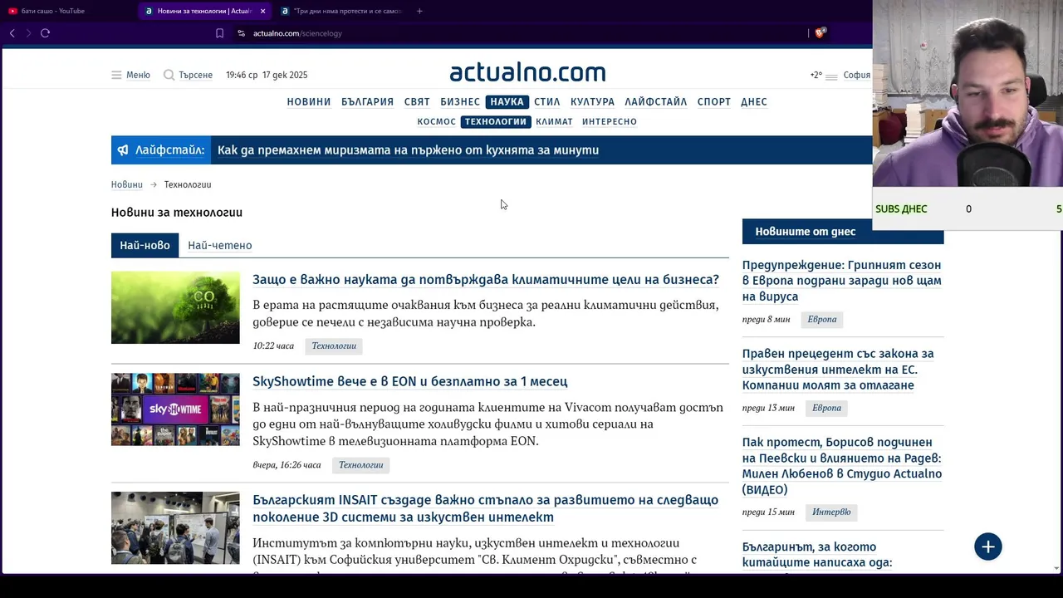
Task: Open the hamburger Меню icon
Action: (116, 75)
